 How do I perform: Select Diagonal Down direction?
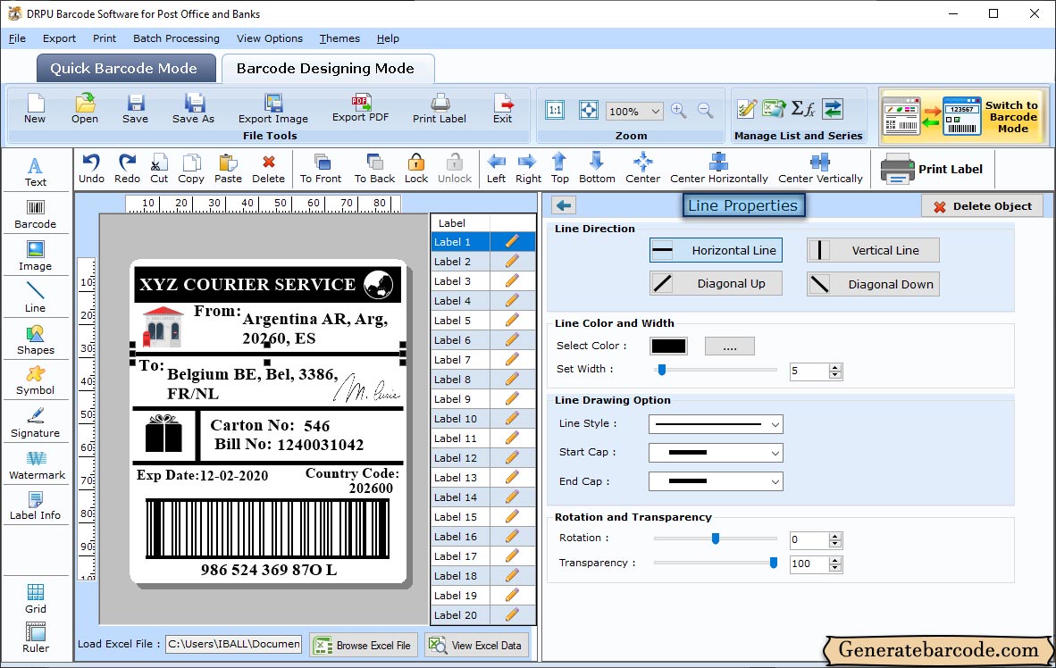coord(873,283)
